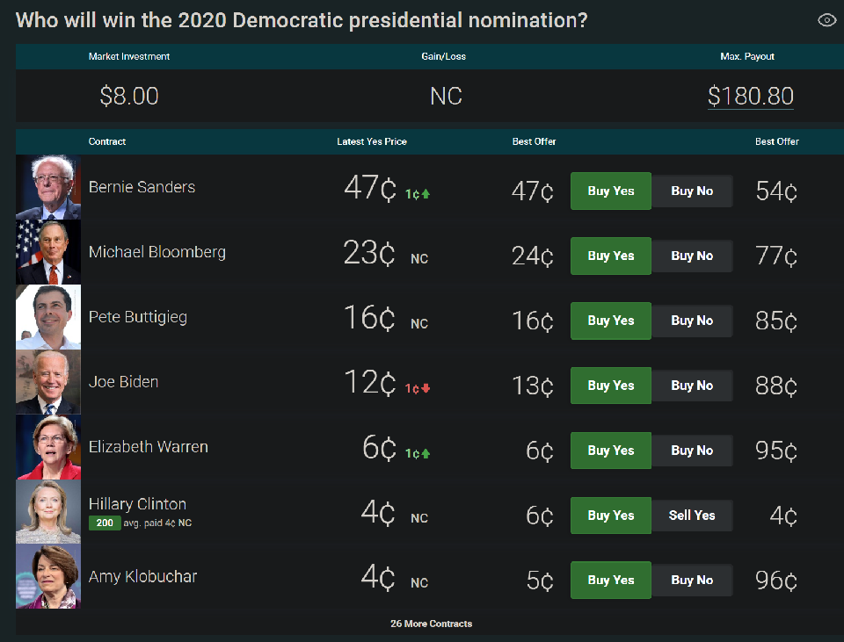Click Bernie Sanders candidate photo
Viewport: 844px width, 642px height.
48,188
